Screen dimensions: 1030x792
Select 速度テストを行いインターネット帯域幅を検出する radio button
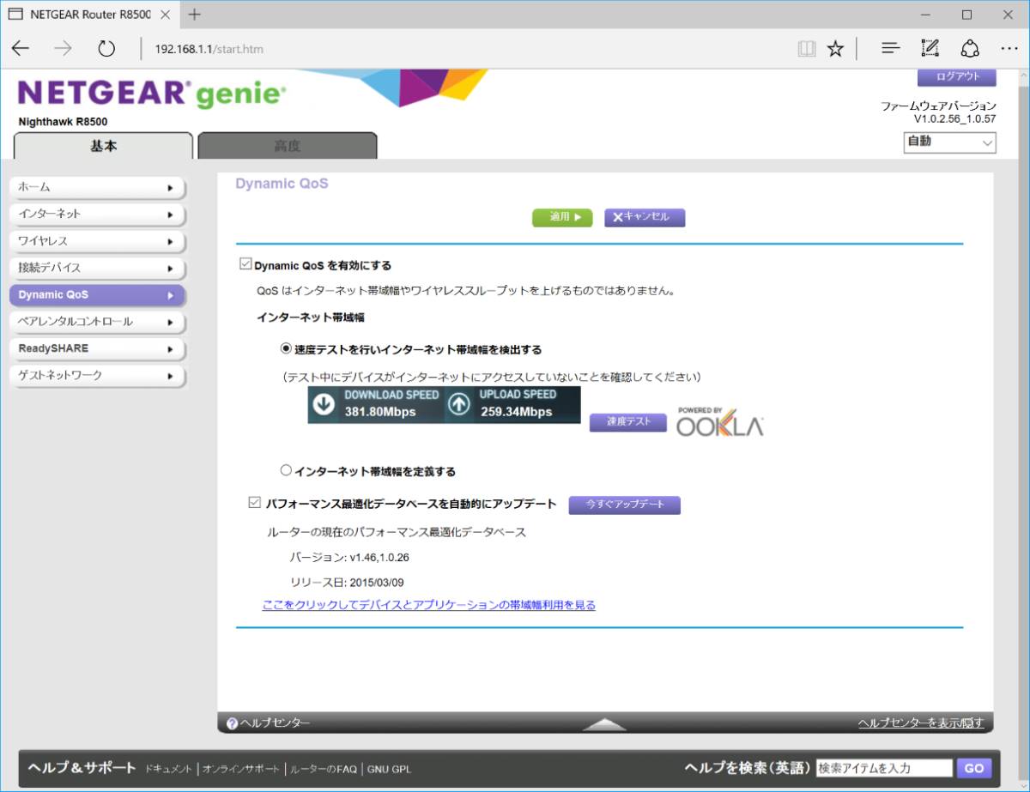(287, 349)
